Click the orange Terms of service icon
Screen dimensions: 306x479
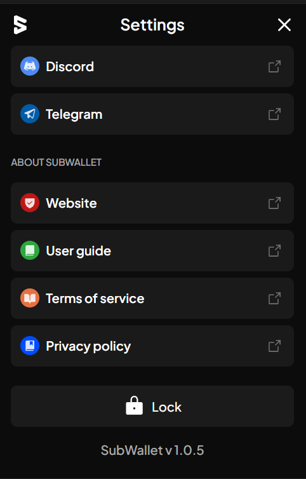click(30, 298)
